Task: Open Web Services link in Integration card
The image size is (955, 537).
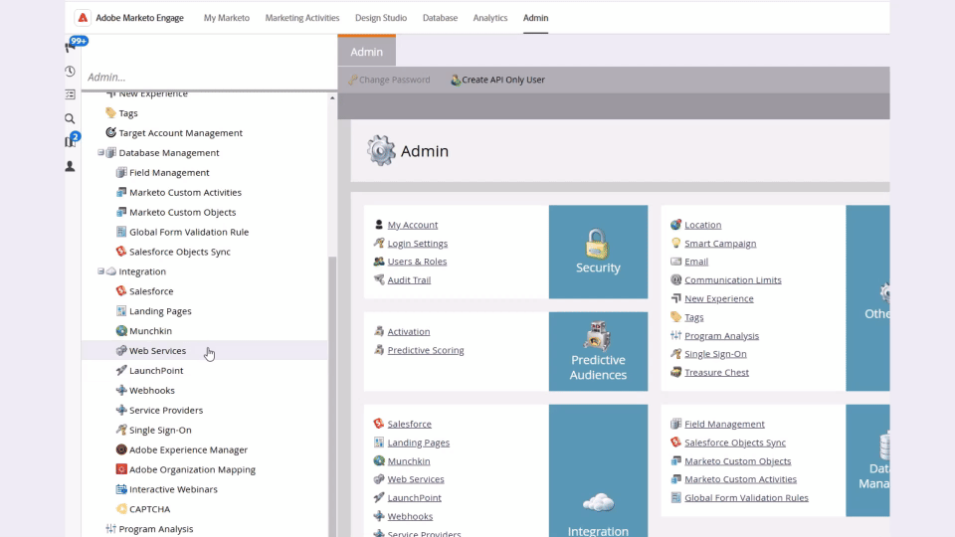Action: coord(416,479)
